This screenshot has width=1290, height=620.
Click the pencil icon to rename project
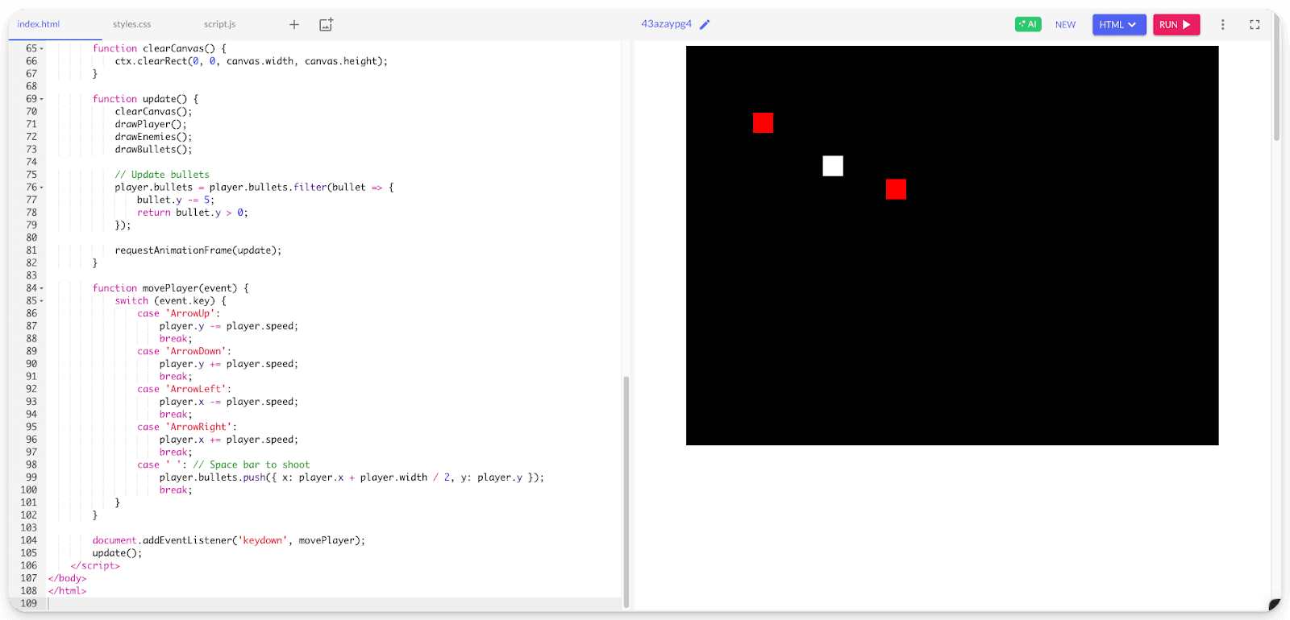click(x=705, y=25)
